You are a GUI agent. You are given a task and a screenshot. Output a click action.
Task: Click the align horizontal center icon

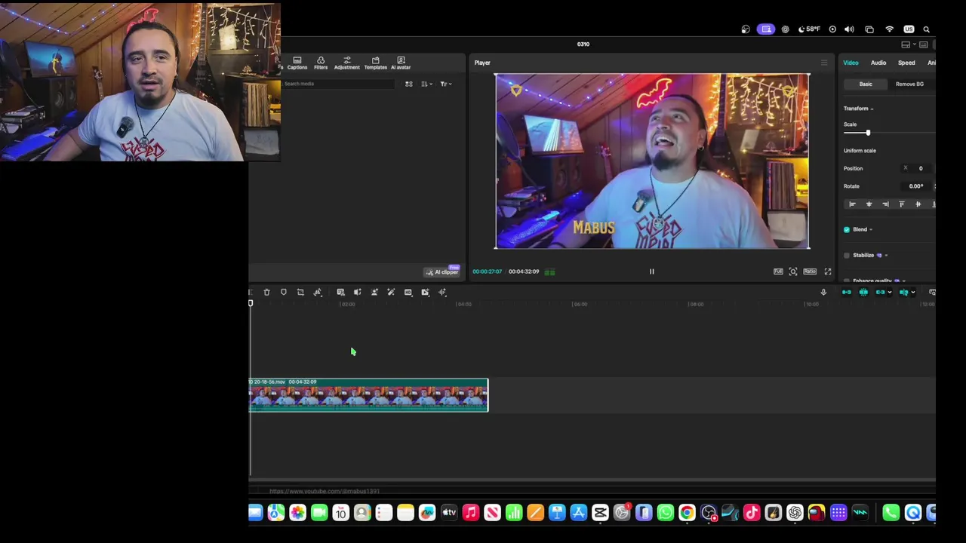click(869, 204)
